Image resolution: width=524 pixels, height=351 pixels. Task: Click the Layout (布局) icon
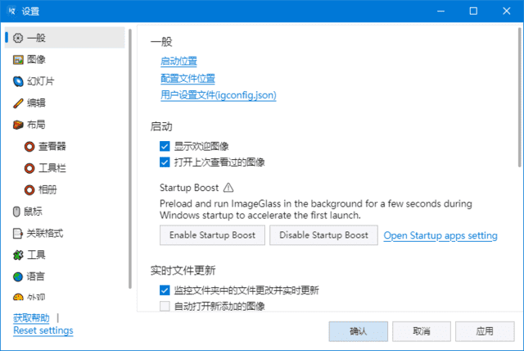click(x=18, y=125)
